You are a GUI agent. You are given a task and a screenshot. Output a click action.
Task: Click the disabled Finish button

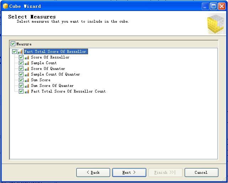[x=165, y=172]
